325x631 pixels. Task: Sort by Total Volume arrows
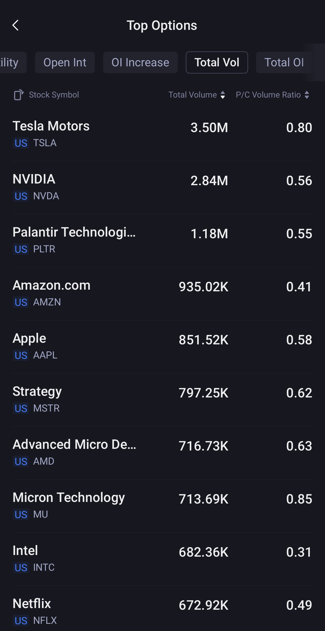223,95
